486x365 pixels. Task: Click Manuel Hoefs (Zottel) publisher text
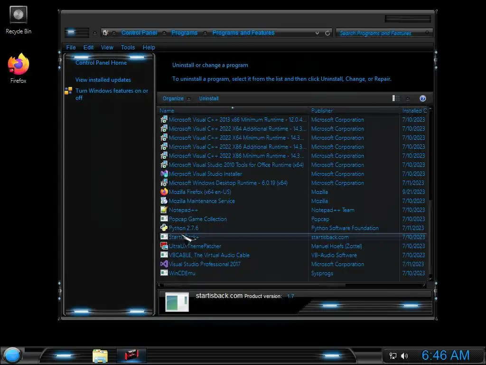pos(336,246)
